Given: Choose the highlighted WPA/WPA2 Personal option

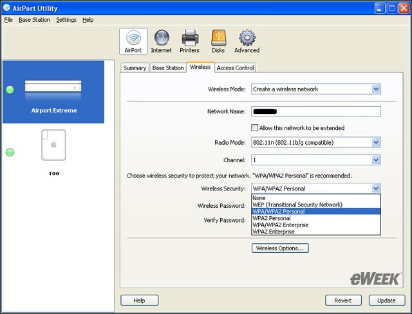Looking at the screenshot, I should coord(316,211).
